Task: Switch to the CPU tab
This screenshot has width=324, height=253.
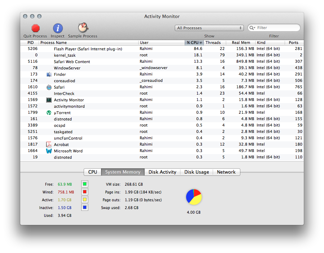Action: 93,172
